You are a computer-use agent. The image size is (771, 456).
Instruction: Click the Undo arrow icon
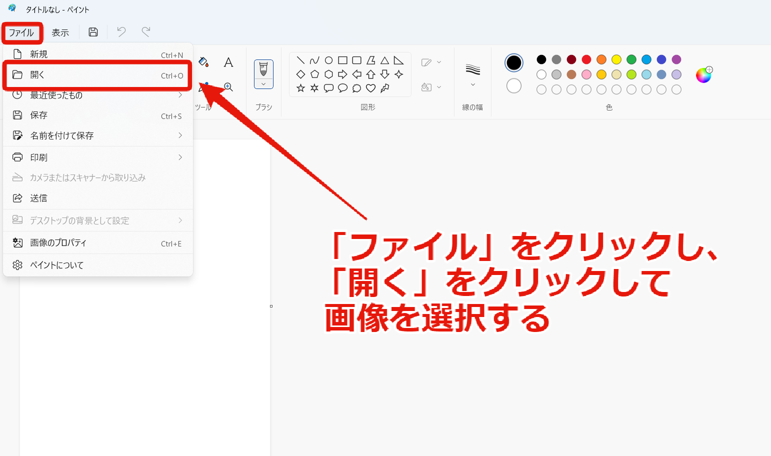[121, 32]
